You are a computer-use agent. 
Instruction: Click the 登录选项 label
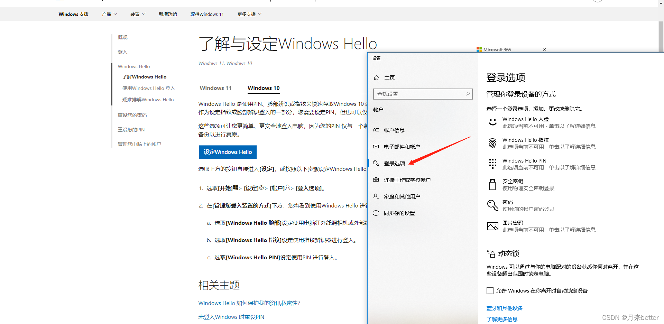click(394, 164)
